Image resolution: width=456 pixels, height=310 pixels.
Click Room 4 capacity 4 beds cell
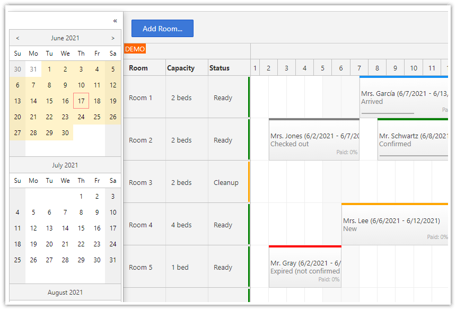181,225
